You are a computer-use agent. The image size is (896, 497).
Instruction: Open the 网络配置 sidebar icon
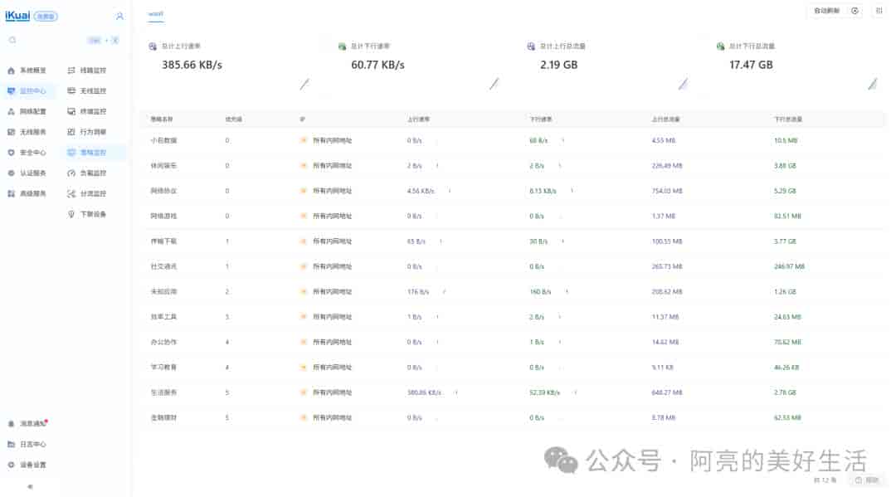click(x=11, y=111)
